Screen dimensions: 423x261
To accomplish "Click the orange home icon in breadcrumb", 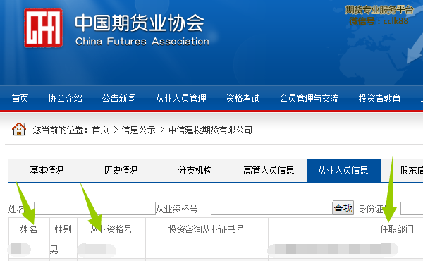I will (19, 129).
